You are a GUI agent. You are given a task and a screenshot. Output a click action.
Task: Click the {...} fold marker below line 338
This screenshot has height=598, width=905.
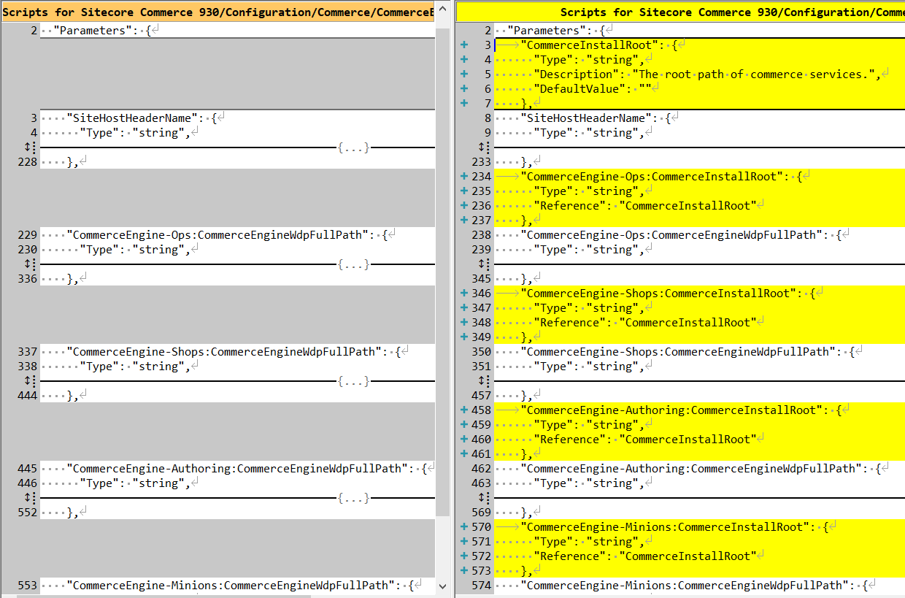click(353, 381)
